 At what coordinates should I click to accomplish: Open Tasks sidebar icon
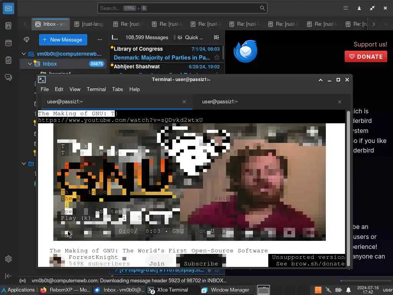pos(8,60)
